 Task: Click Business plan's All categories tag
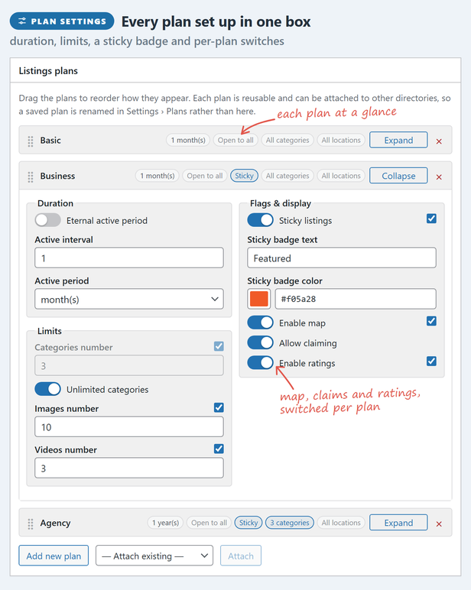coord(287,176)
